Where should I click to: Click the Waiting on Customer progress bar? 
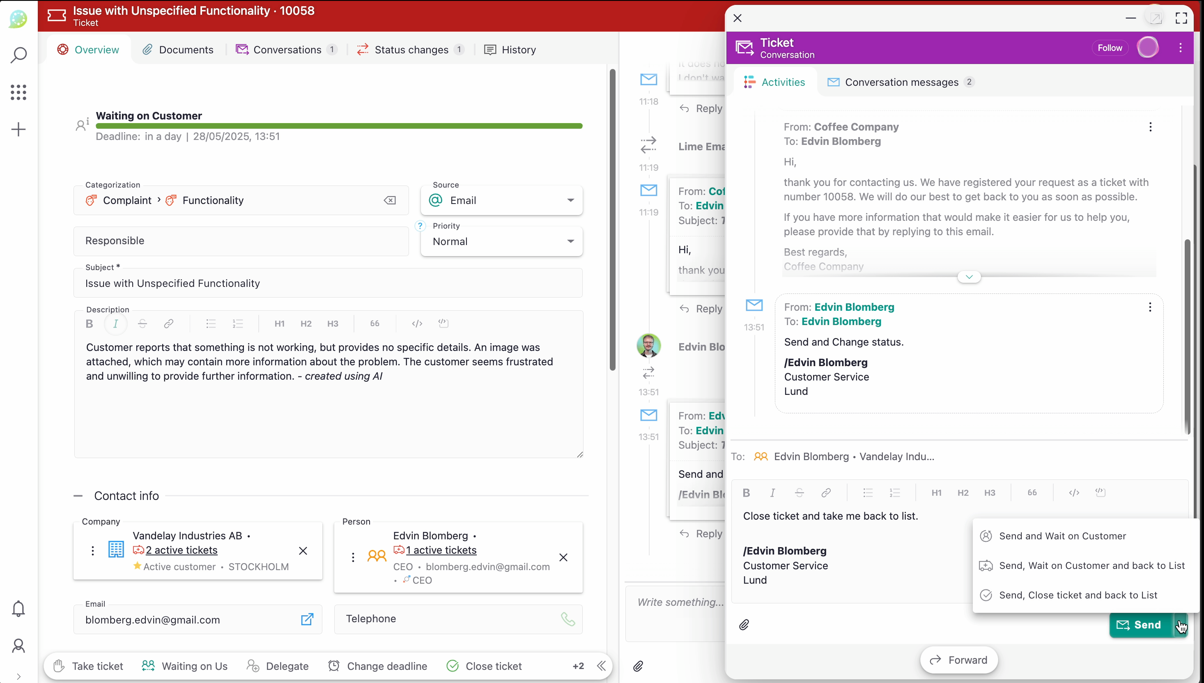tap(339, 126)
